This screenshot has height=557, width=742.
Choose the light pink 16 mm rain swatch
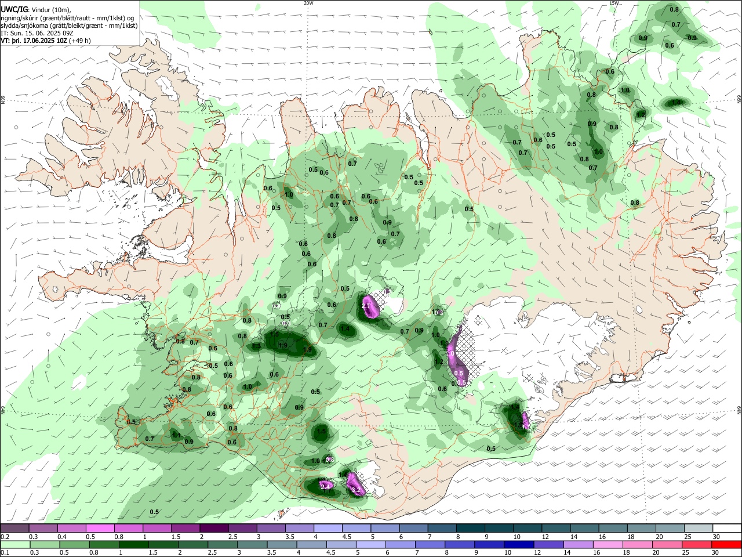(608, 544)
